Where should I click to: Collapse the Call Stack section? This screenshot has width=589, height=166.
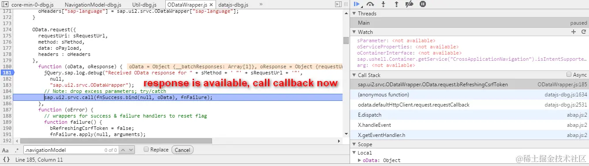[x=354, y=75]
